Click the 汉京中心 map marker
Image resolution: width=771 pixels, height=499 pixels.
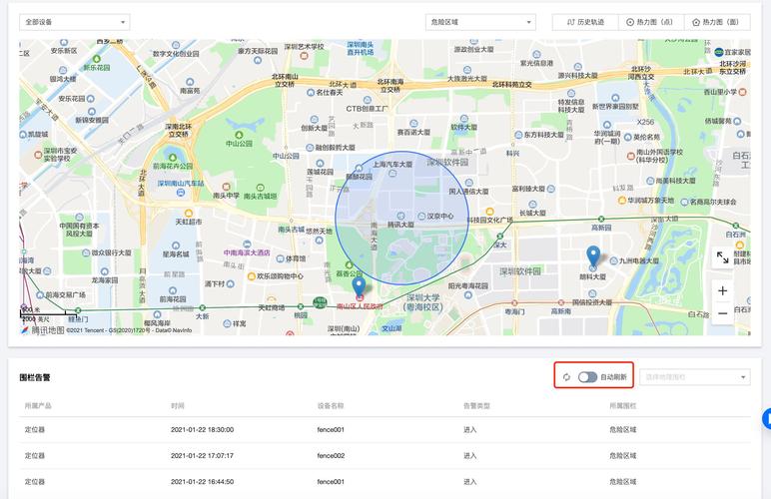pos(421,217)
